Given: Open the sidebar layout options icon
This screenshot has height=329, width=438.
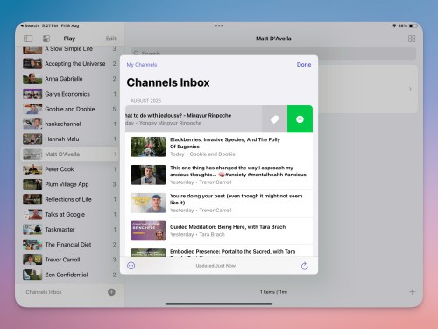Looking at the screenshot, I should pos(46,39).
